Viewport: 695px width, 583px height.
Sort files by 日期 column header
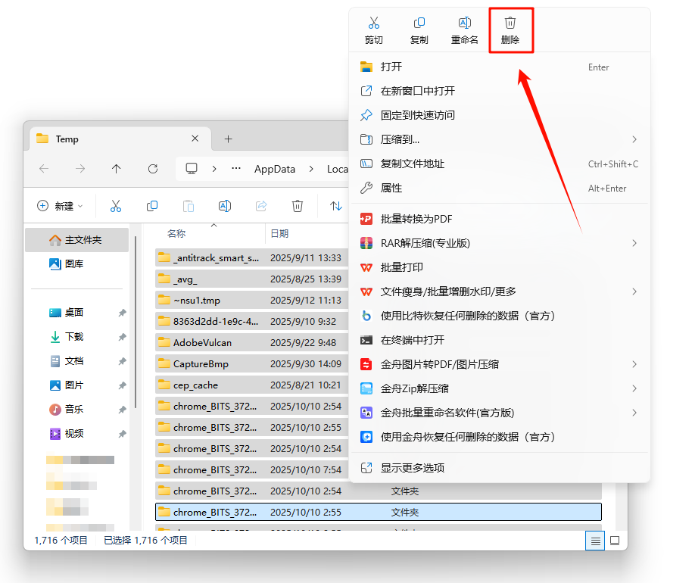[279, 234]
